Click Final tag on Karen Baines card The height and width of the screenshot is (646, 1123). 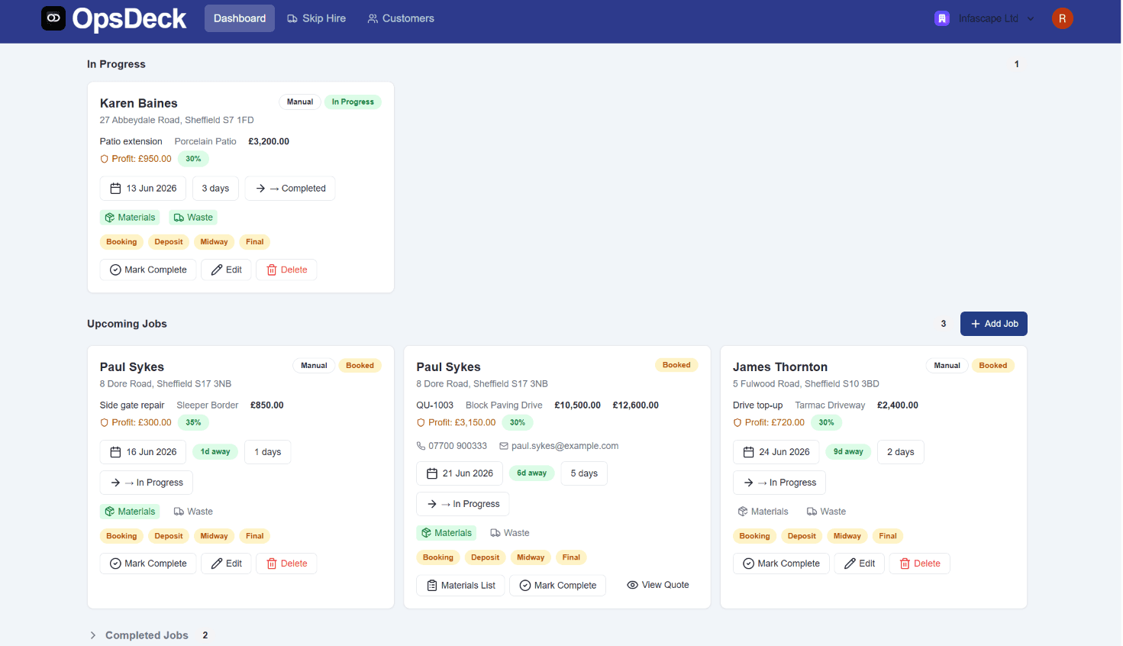click(255, 242)
